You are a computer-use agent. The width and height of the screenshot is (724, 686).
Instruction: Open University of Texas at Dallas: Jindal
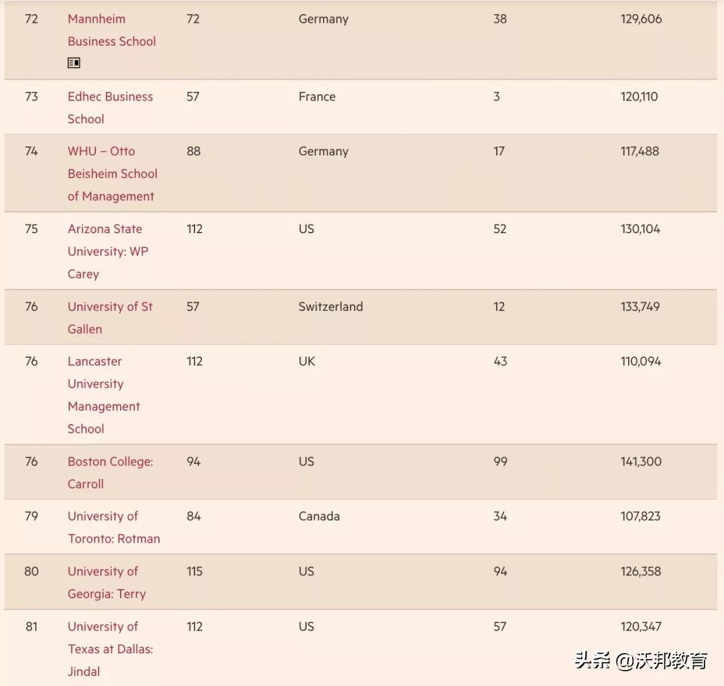(110, 648)
